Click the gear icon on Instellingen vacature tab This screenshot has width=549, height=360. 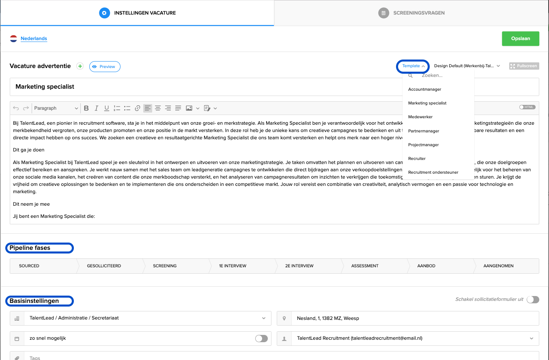click(x=105, y=13)
